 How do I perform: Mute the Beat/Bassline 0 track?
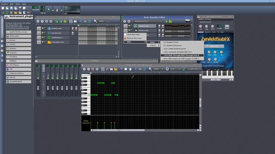[43, 37]
